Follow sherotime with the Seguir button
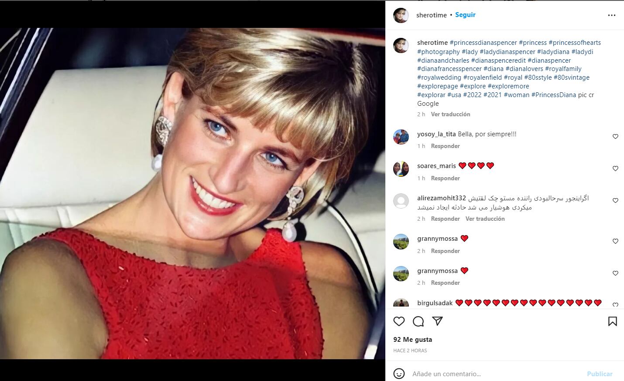The image size is (624, 381). (x=465, y=15)
